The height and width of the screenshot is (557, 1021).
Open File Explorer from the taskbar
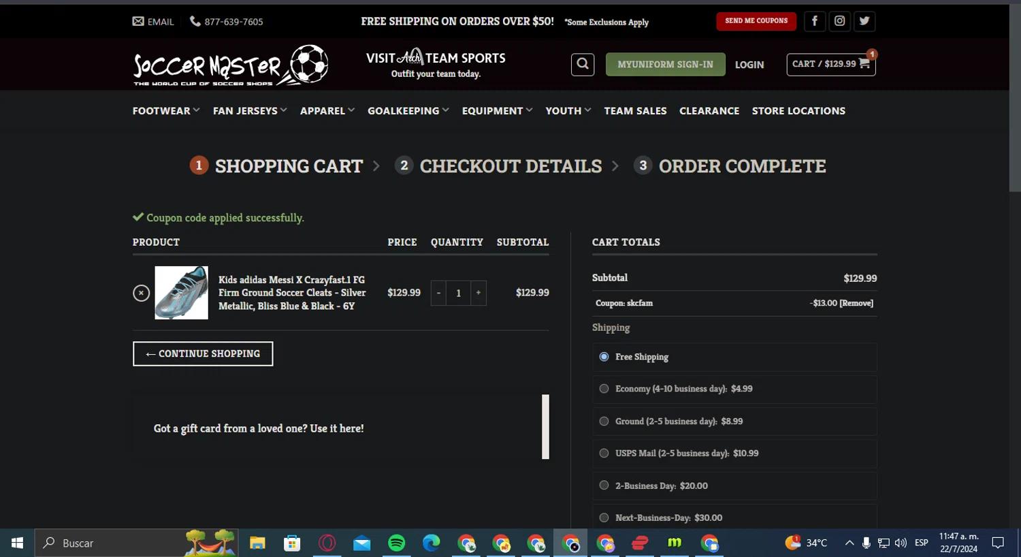click(x=257, y=543)
